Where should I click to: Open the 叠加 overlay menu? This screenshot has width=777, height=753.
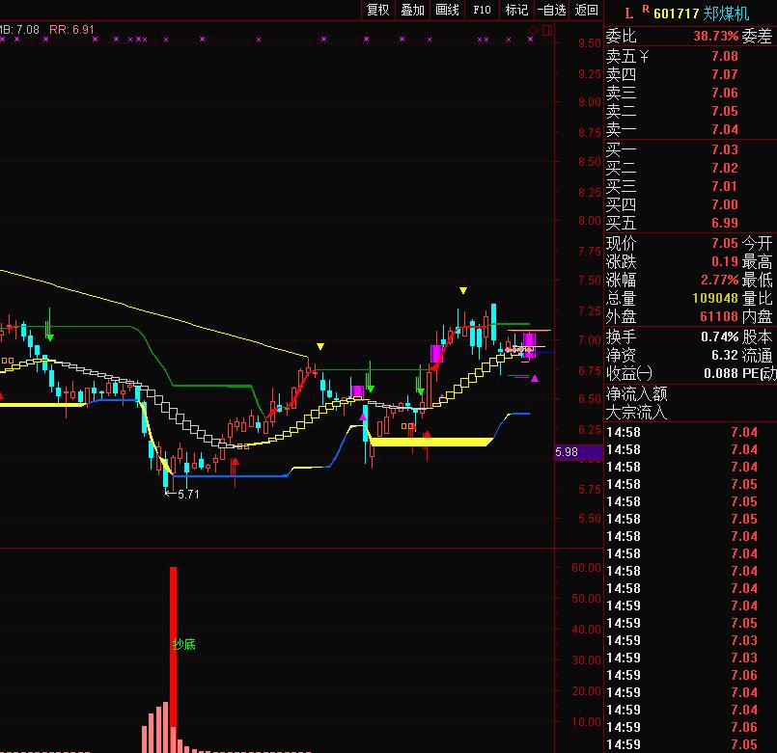coord(412,10)
